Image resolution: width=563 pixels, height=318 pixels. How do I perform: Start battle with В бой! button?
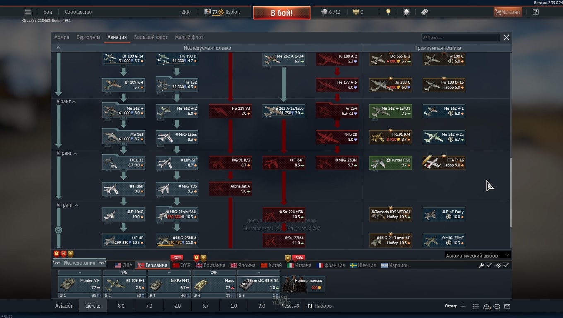282,13
